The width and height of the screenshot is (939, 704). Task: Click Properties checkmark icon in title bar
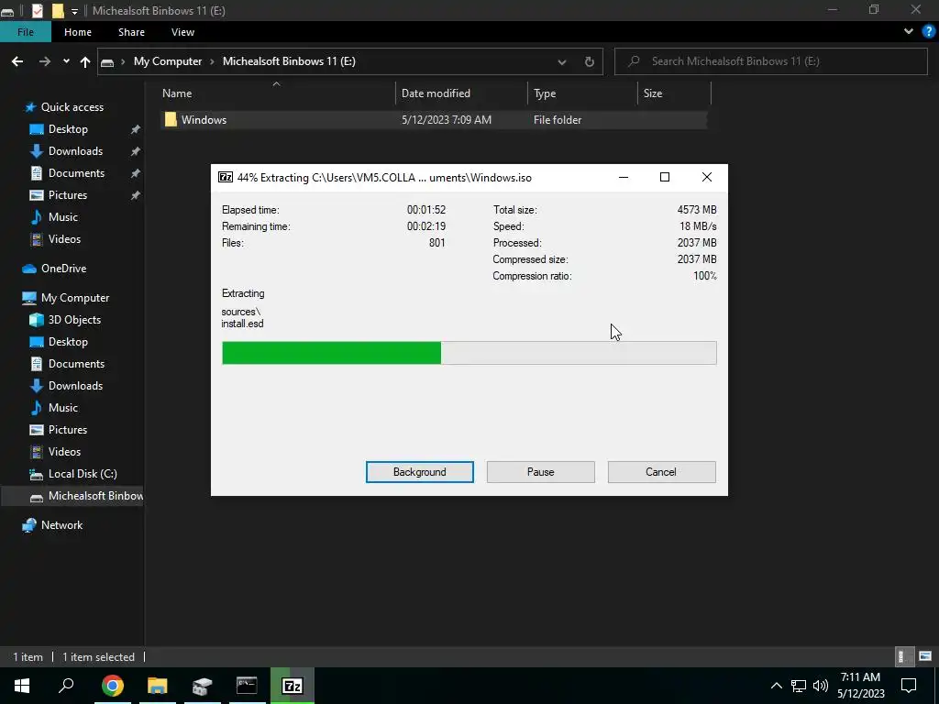[37, 11]
